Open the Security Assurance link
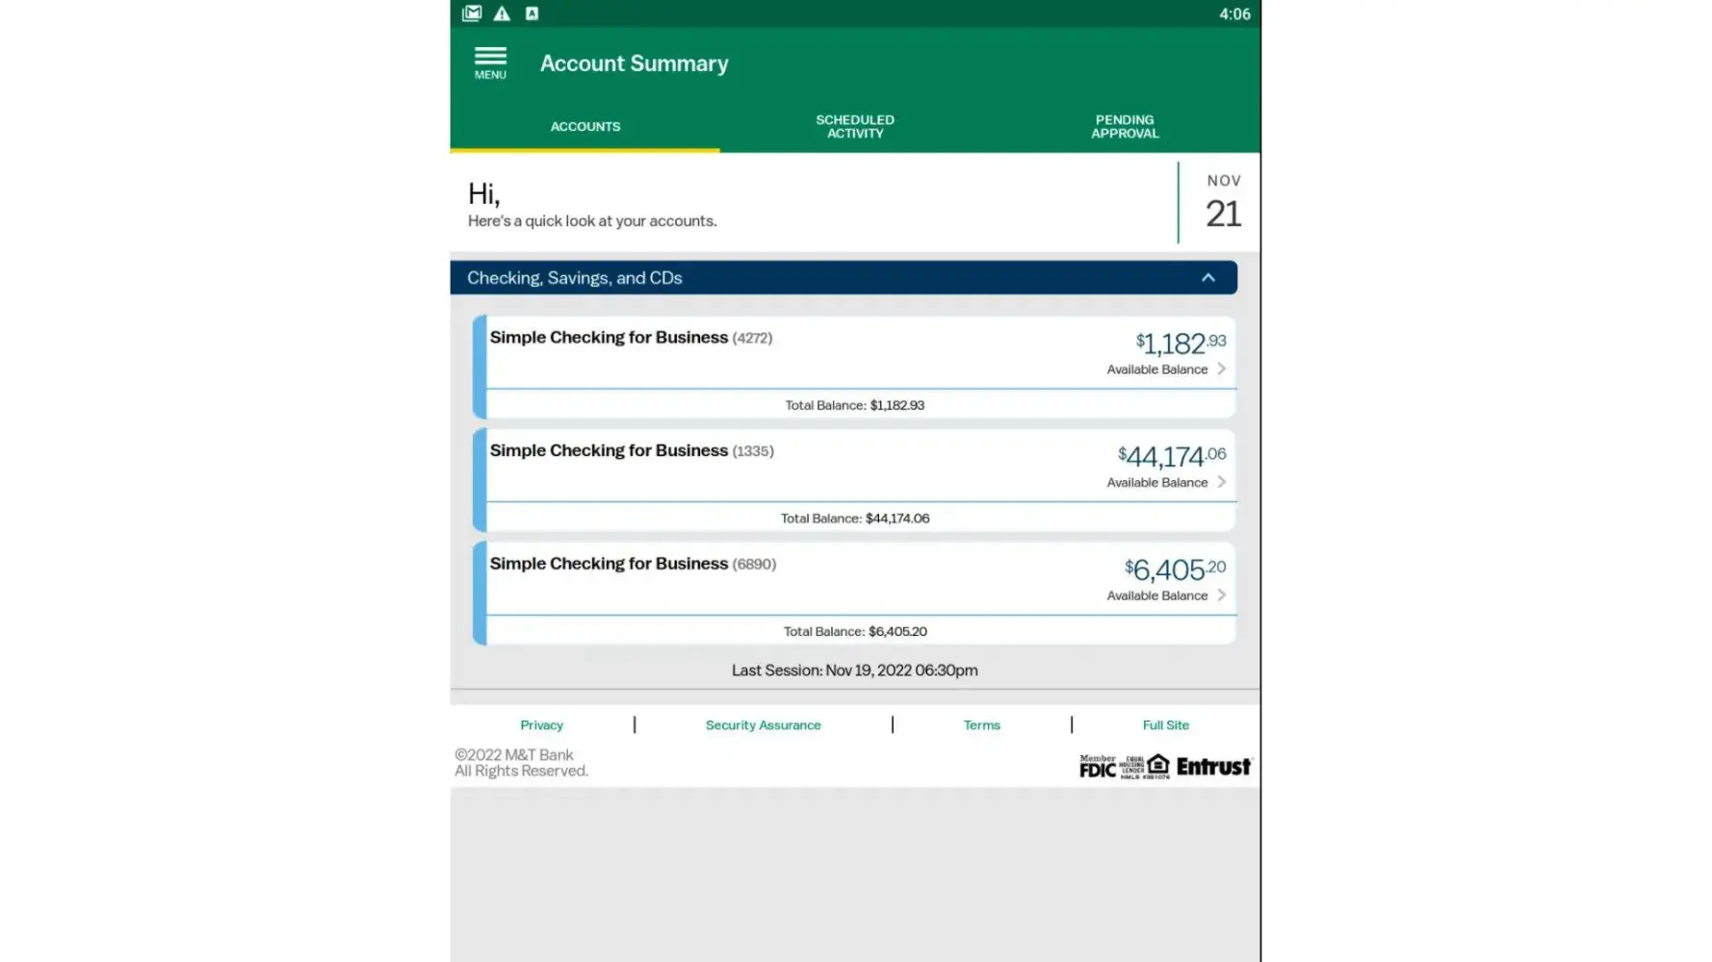1712x962 pixels. click(763, 725)
